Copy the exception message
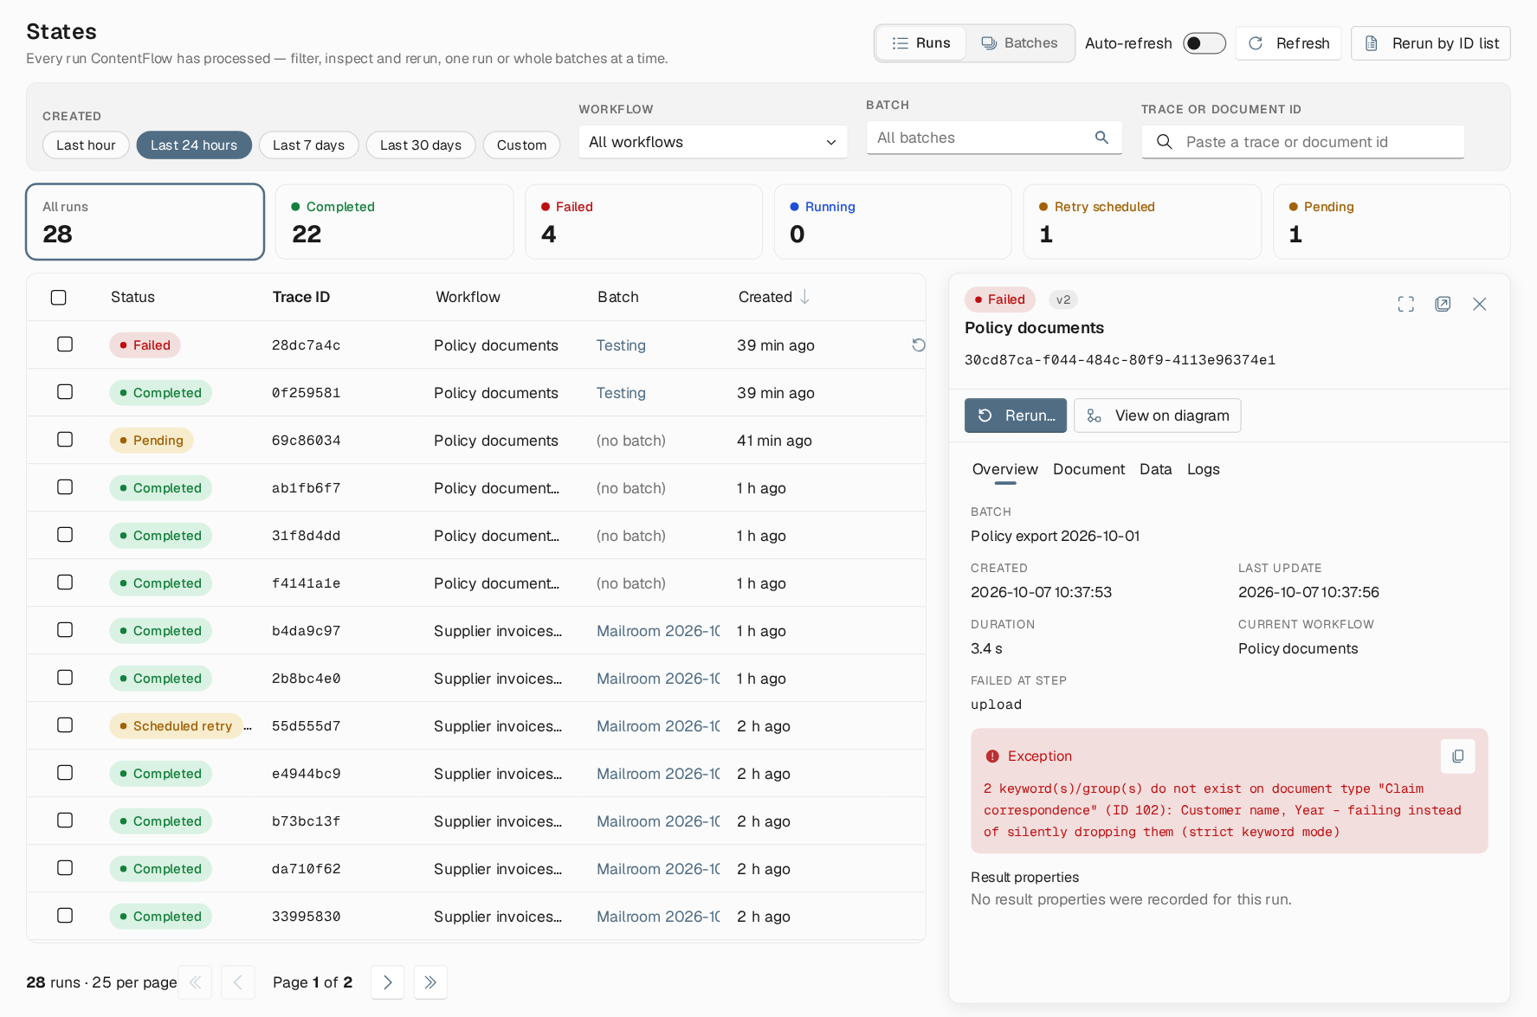The width and height of the screenshot is (1537, 1017). (1458, 756)
